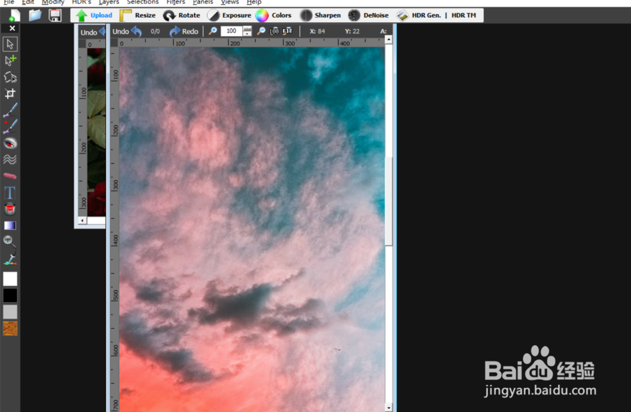Viewport: 631px width, 412px height.
Task: Pick the white foreground color swatch
Action: pos(10,278)
